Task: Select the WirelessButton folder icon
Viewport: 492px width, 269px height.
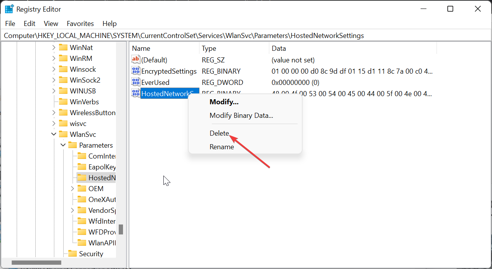Action: (63, 112)
